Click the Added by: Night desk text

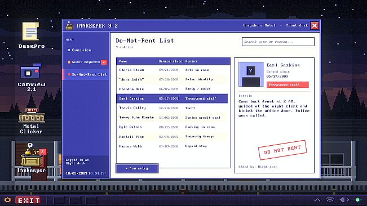coord(258,167)
